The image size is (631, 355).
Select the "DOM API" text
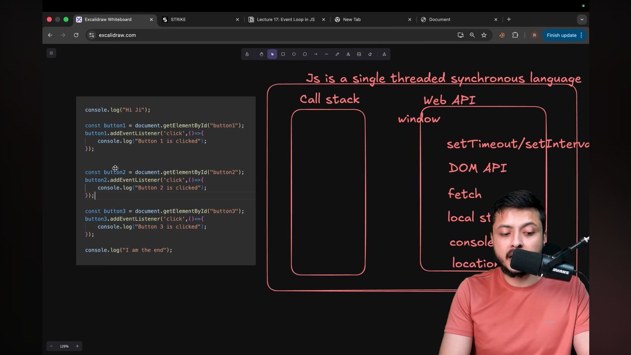click(478, 168)
